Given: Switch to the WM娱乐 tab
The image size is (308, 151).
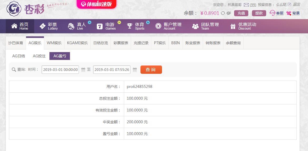Looking at the screenshot, I should (54, 43).
